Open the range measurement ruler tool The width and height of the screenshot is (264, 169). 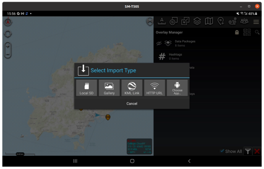pos(162,21)
